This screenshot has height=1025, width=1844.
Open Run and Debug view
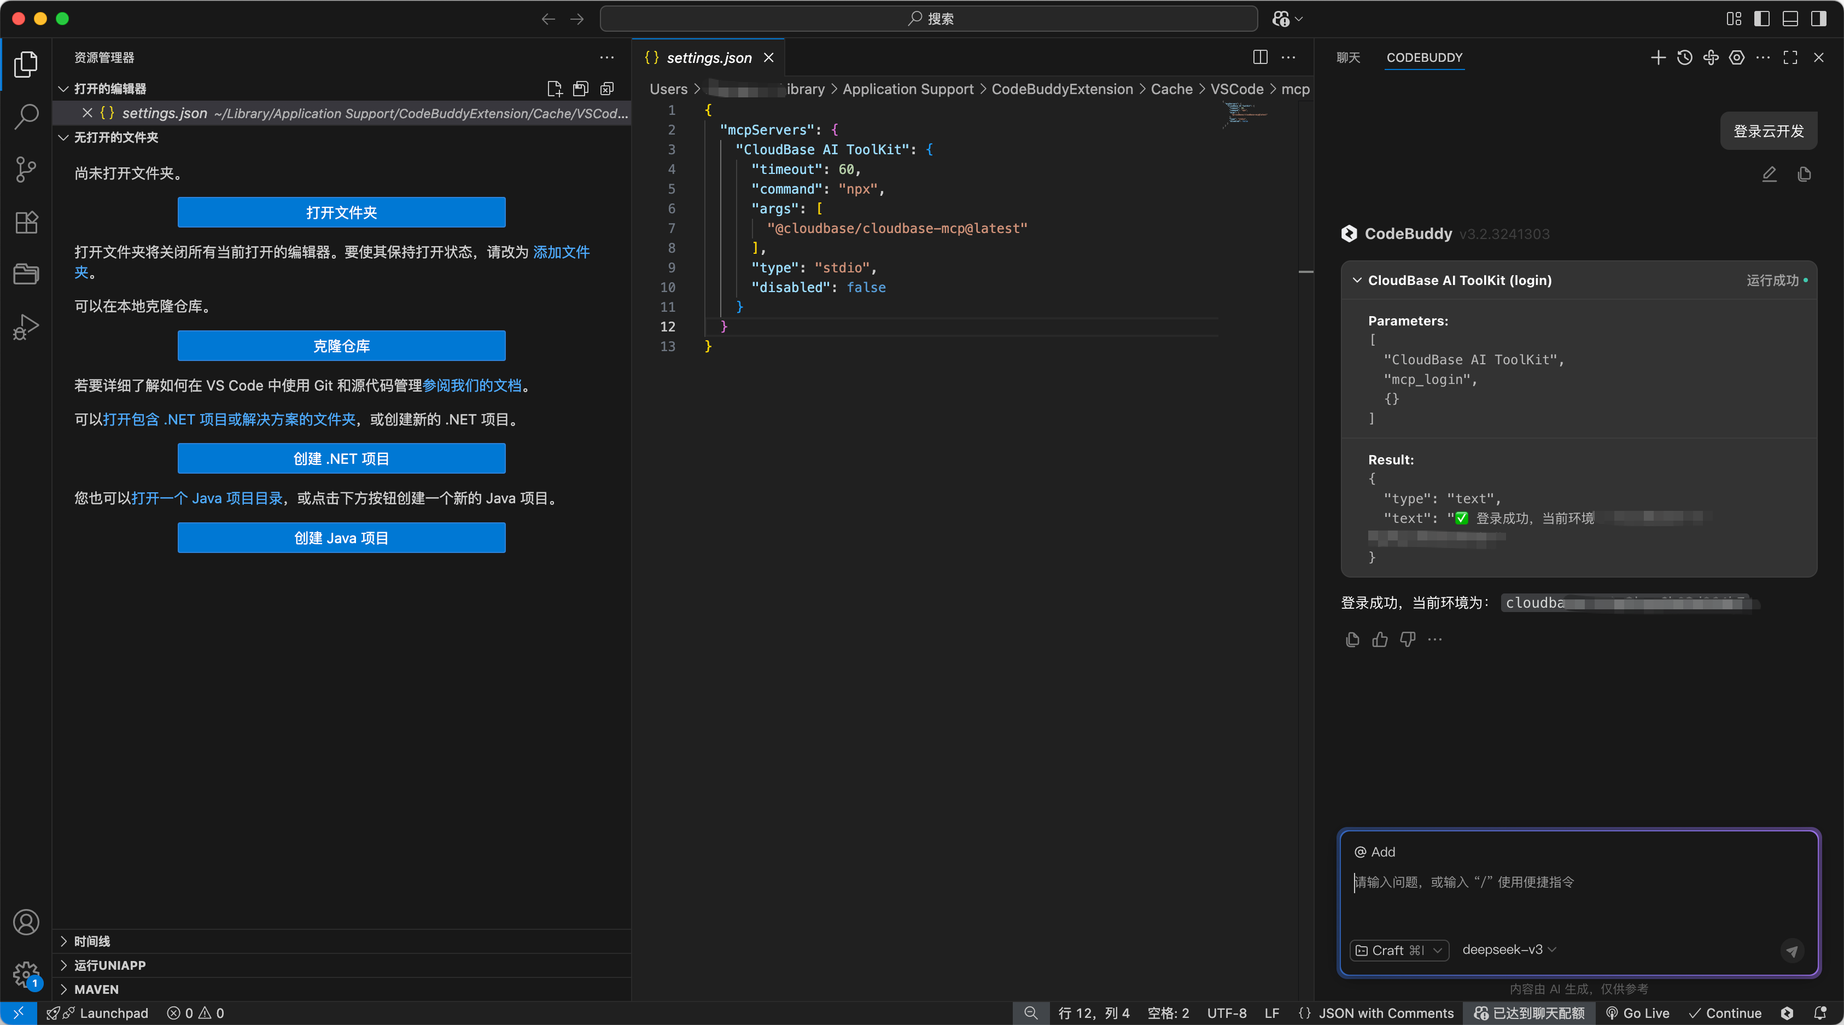pyautogui.click(x=26, y=327)
